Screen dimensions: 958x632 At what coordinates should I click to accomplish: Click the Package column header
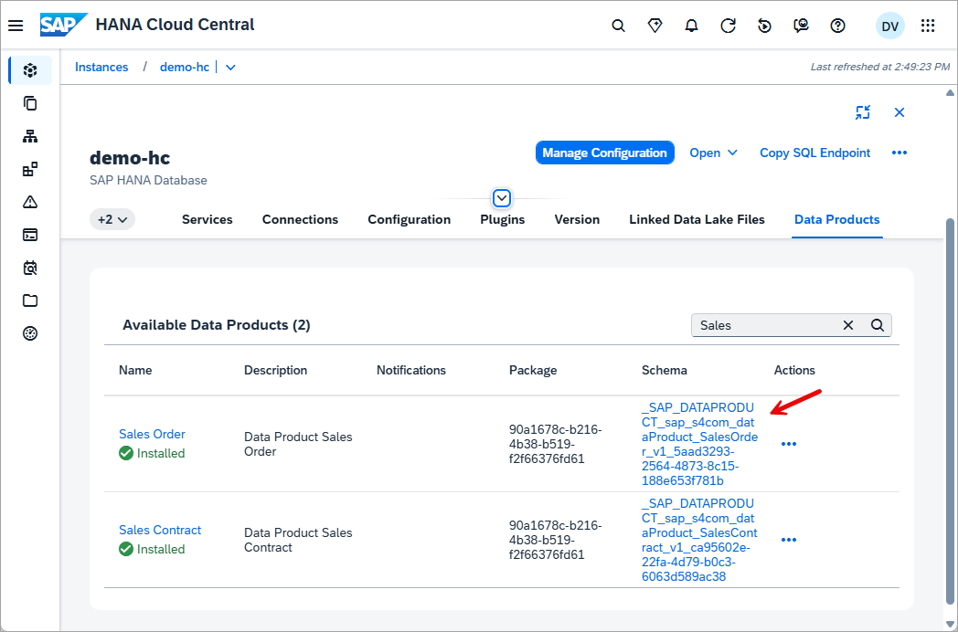pyautogui.click(x=533, y=370)
